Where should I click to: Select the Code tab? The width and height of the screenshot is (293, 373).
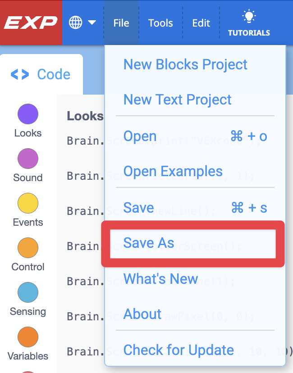point(41,74)
